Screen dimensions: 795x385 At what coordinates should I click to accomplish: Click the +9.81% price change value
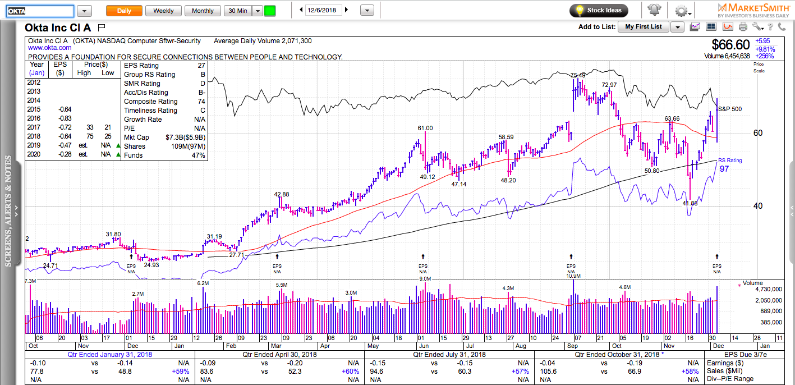point(765,49)
